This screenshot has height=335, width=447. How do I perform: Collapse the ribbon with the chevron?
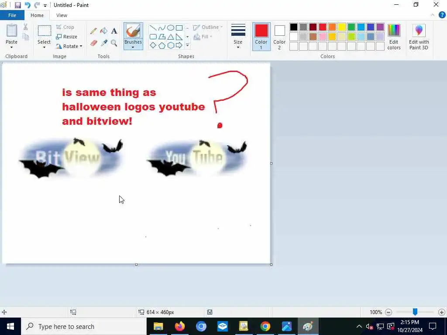pos(433,15)
